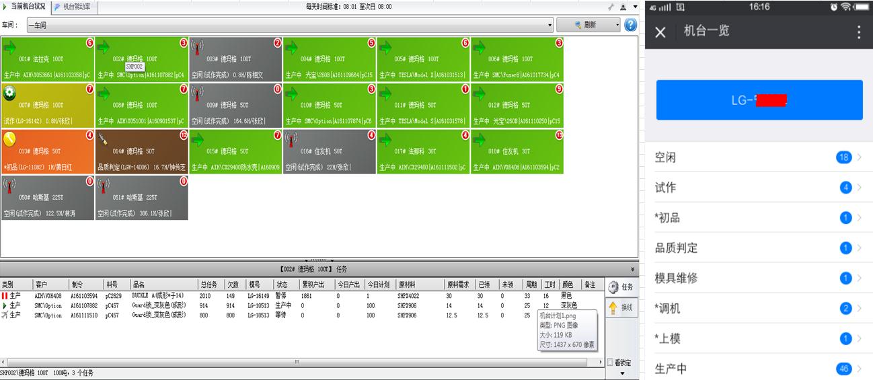Click the pen icon on machine 014# tile
The height and width of the screenshot is (380, 873).
click(103, 139)
